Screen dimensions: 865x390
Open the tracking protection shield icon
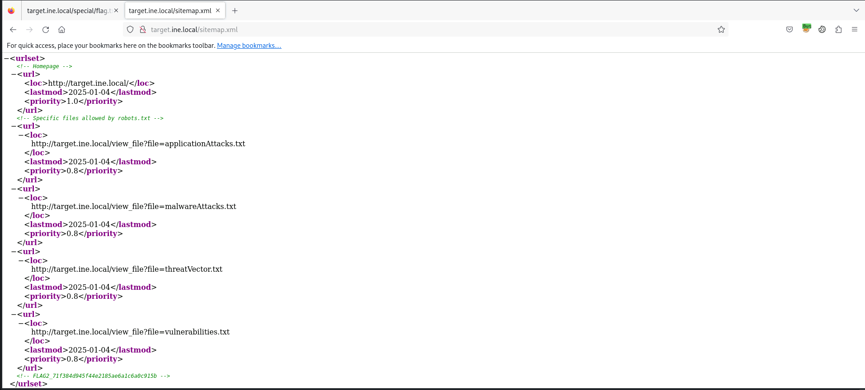click(x=130, y=29)
